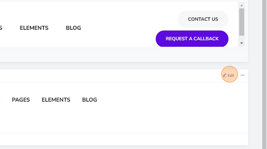Click the purple REQUEST A CALLBACK button
This screenshot has width=267, height=149.
192,39
